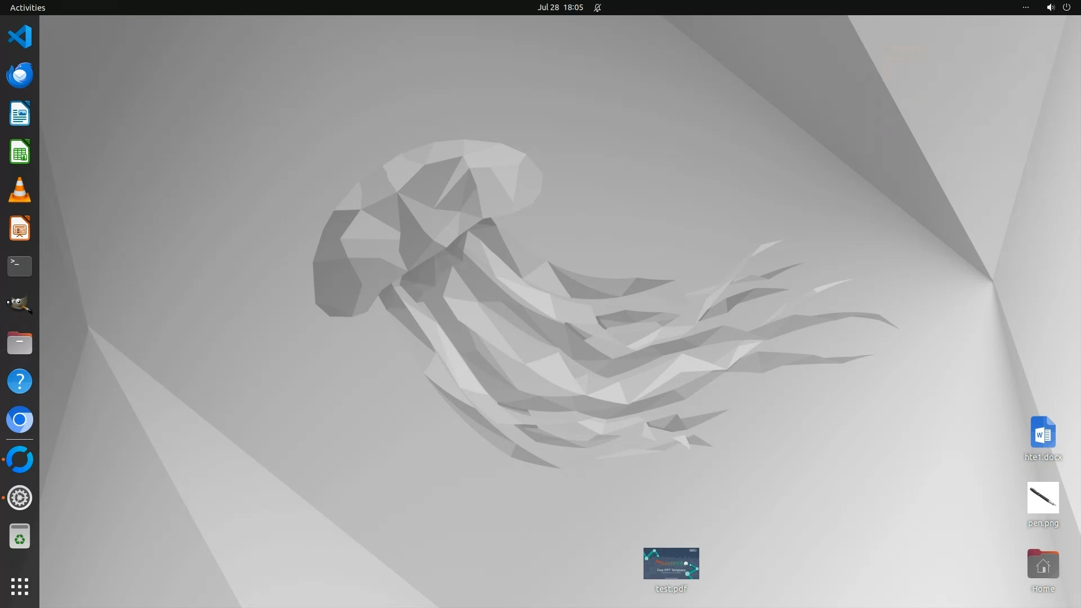Image resolution: width=1081 pixels, height=608 pixels.
Task: Launch Thunderbird mail client
Action: click(20, 75)
